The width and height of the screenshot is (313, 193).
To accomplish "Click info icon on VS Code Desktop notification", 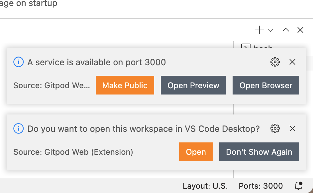I will (19, 128).
